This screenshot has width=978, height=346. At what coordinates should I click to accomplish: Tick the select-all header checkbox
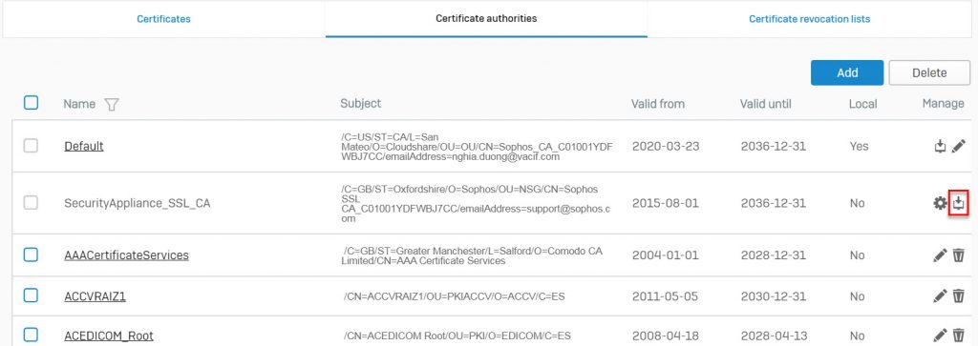click(x=31, y=103)
